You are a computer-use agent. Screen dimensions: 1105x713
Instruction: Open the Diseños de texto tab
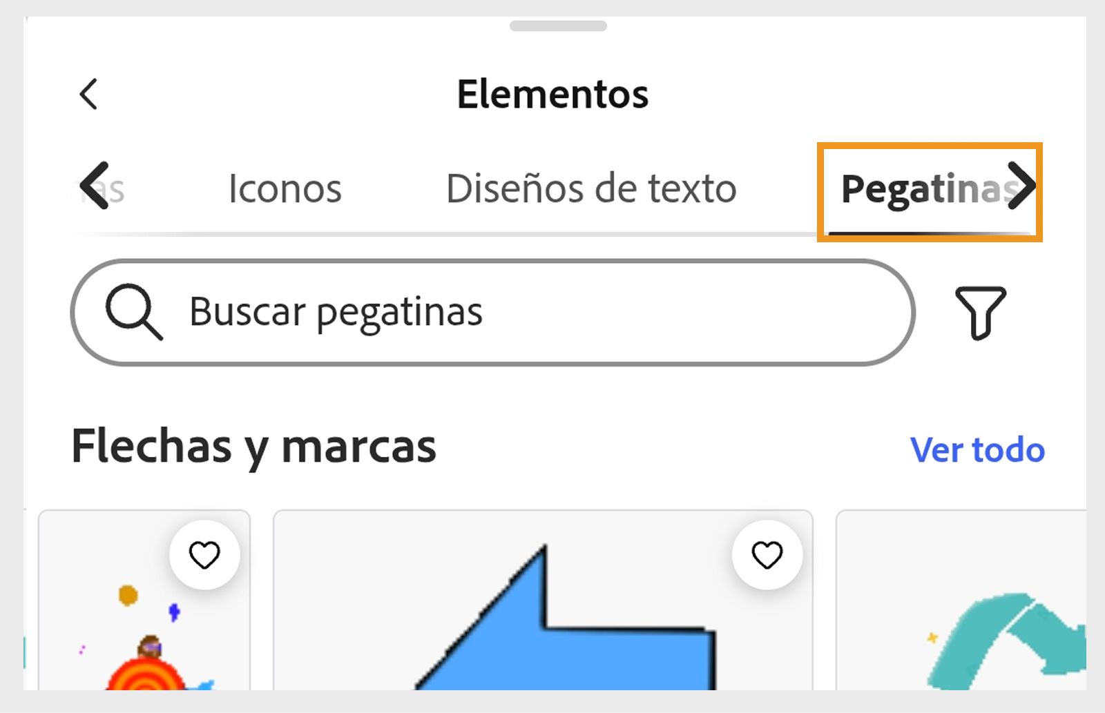pyautogui.click(x=590, y=188)
